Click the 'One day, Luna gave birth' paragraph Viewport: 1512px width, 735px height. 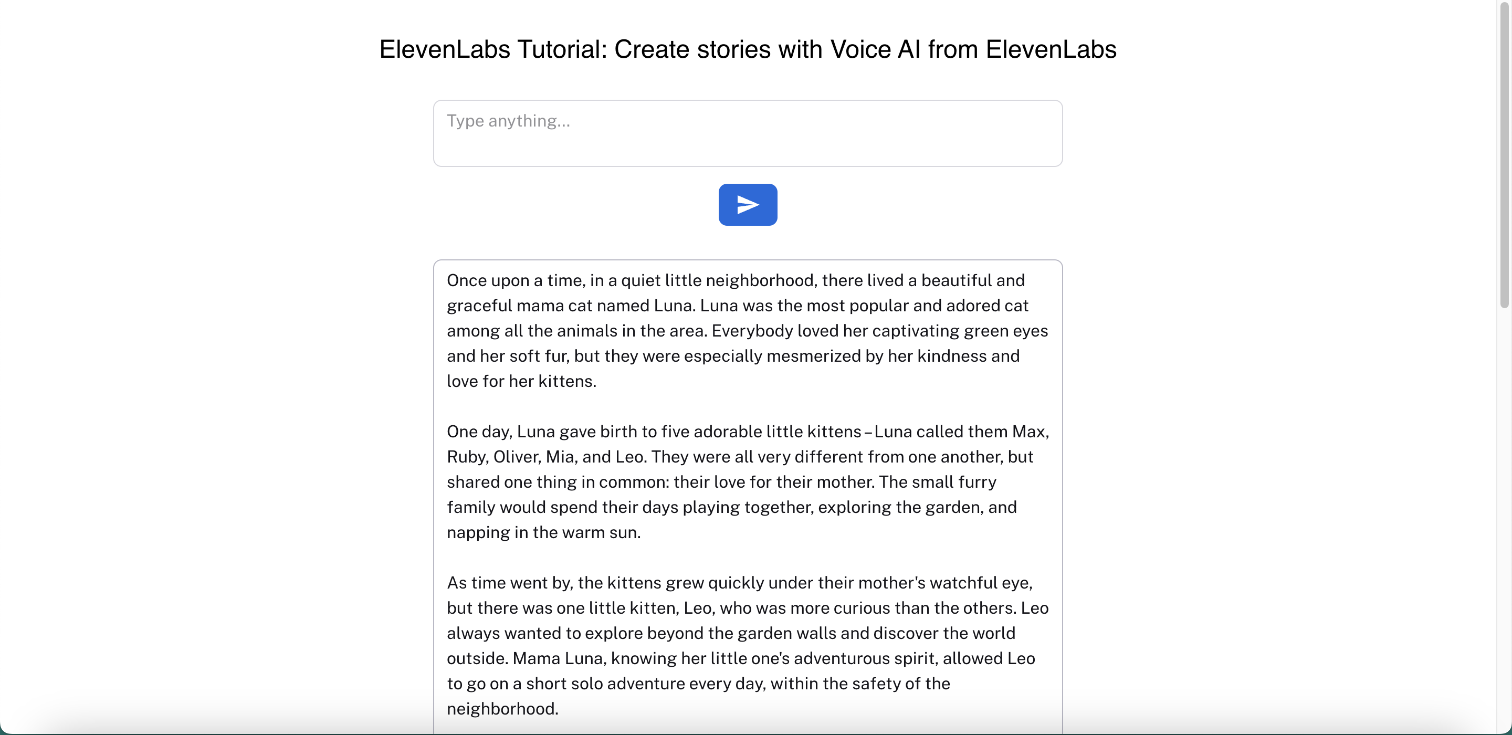pyautogui.click(x=734, y=482)
